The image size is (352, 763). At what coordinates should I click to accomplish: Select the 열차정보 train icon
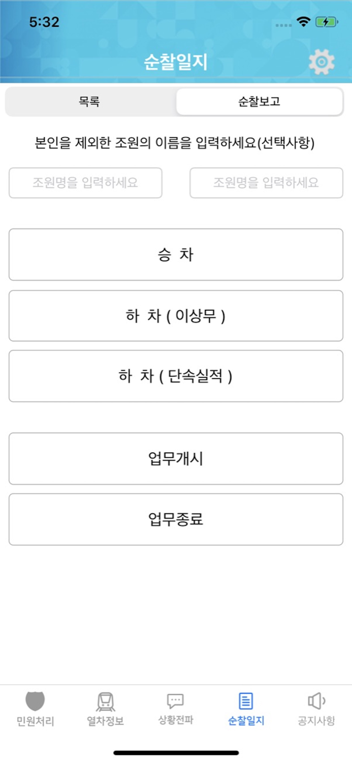[105, 702]
